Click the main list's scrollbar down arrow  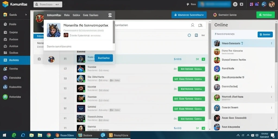coord(210,129)
